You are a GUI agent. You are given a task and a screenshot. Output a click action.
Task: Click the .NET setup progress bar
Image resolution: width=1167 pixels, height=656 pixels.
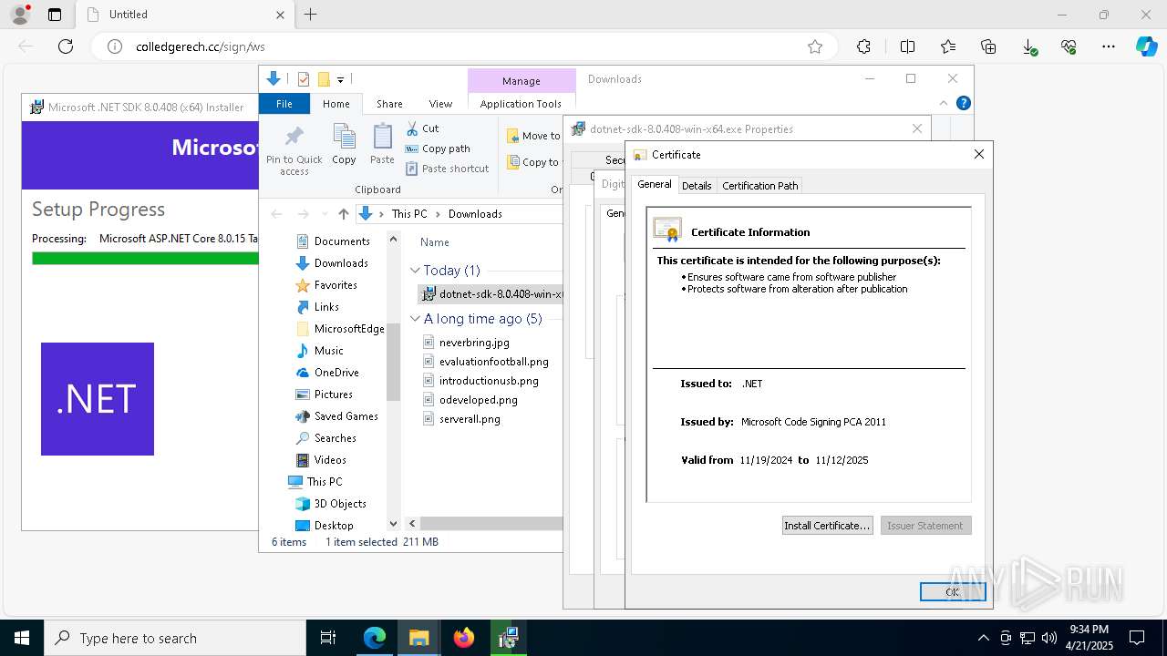click(x=146, y=259)
